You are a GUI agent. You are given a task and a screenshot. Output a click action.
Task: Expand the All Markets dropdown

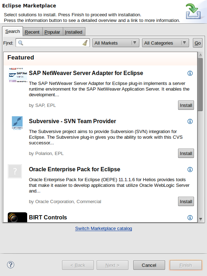point(116,43)
